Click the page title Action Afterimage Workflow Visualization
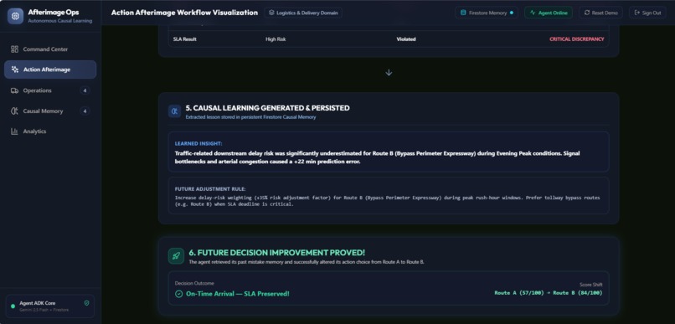This screenshot has width=675, height=324. [184, 13]
